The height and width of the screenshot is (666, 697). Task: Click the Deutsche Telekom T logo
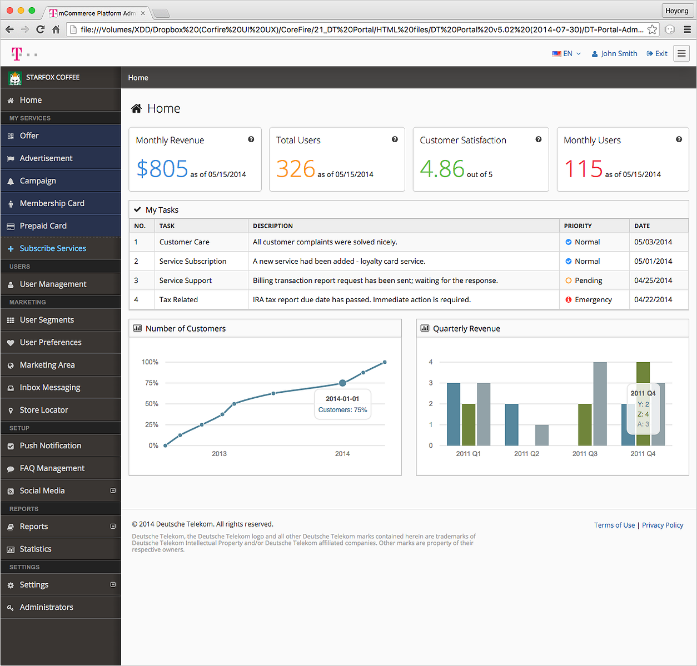tap(17, 54)
